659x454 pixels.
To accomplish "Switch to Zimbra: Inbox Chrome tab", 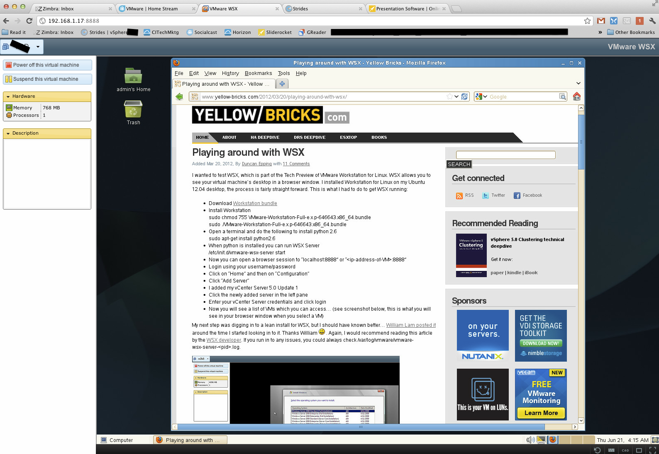I will (73, 9).
